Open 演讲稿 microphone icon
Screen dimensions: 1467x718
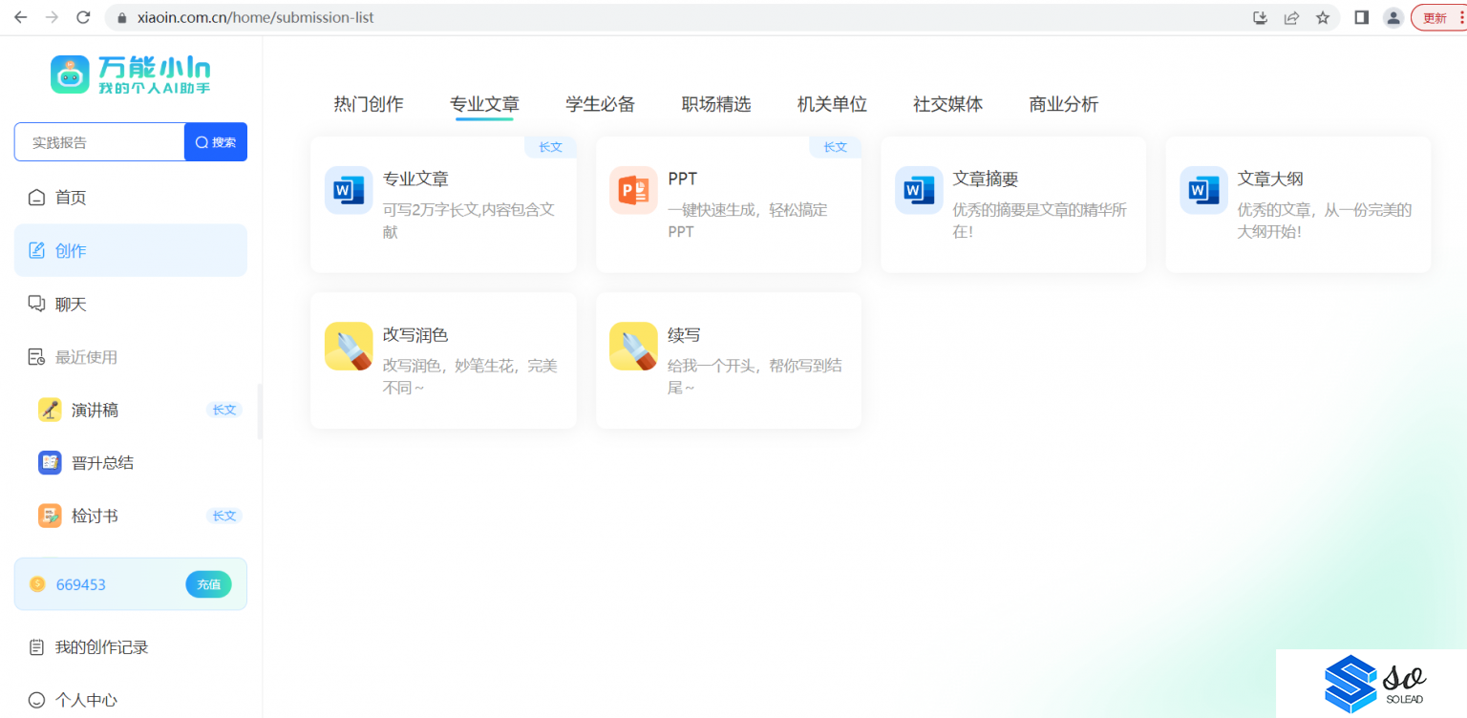click(50, 410)
